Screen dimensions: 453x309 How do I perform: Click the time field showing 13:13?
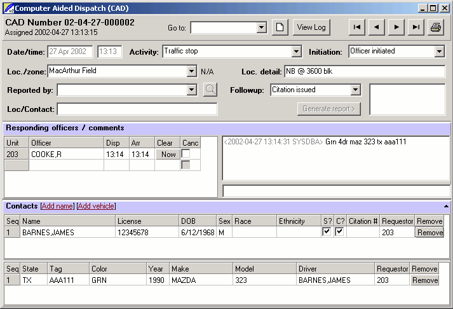(109, 52)
